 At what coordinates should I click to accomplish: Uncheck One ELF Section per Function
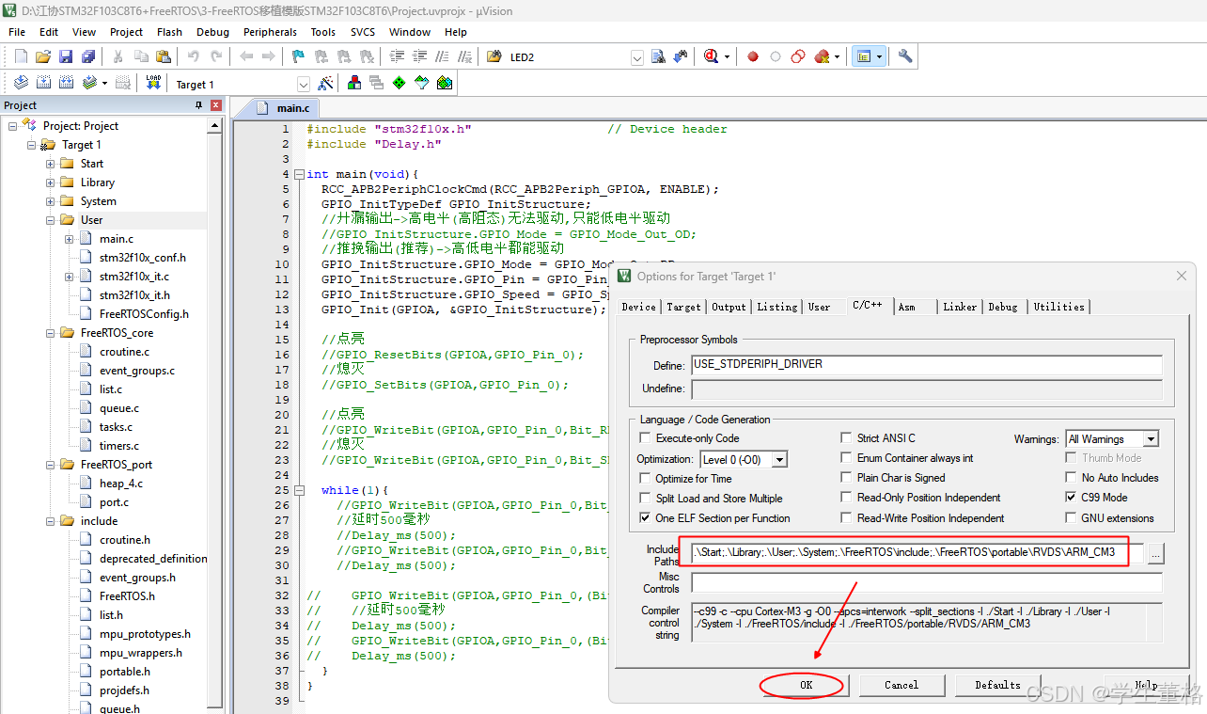[x=645, y=517]
